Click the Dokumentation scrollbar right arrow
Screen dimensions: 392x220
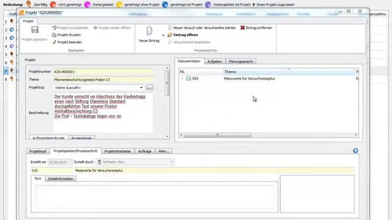tap(356, 135)
